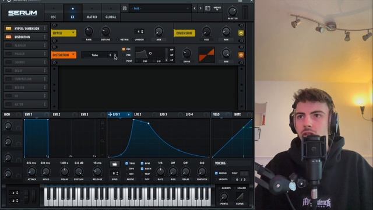Turn the Hyper DETUNE knob
Screen dimensions: 373x210
click(105, 32)
